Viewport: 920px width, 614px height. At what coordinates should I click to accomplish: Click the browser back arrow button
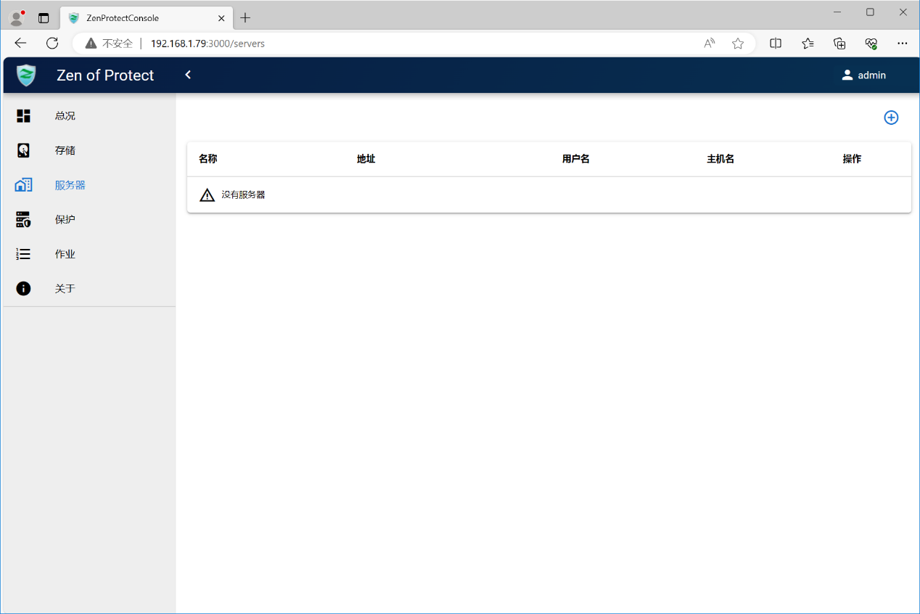pos(20,44)
